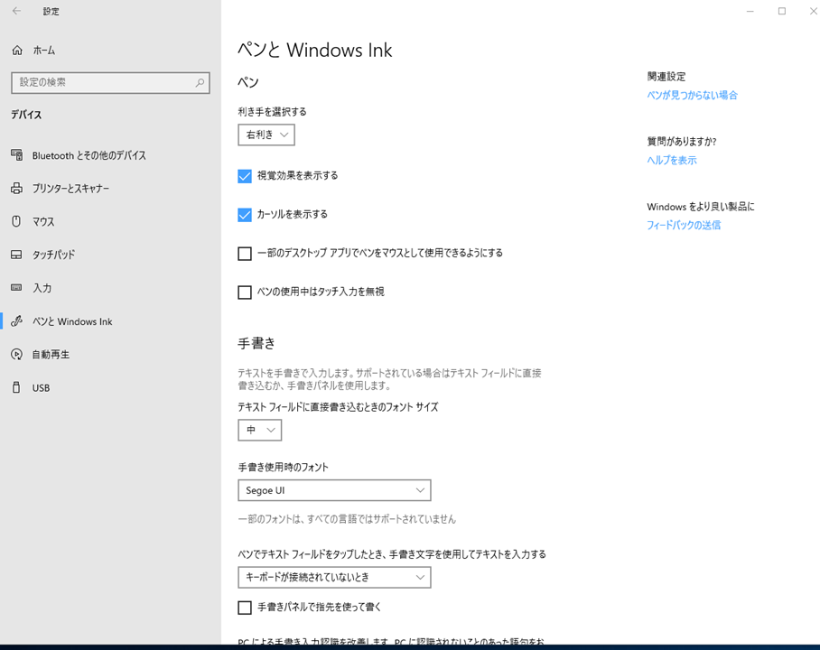
Task: Click the printer icon for プリンターとスキャナー
Action: point(17,189)
